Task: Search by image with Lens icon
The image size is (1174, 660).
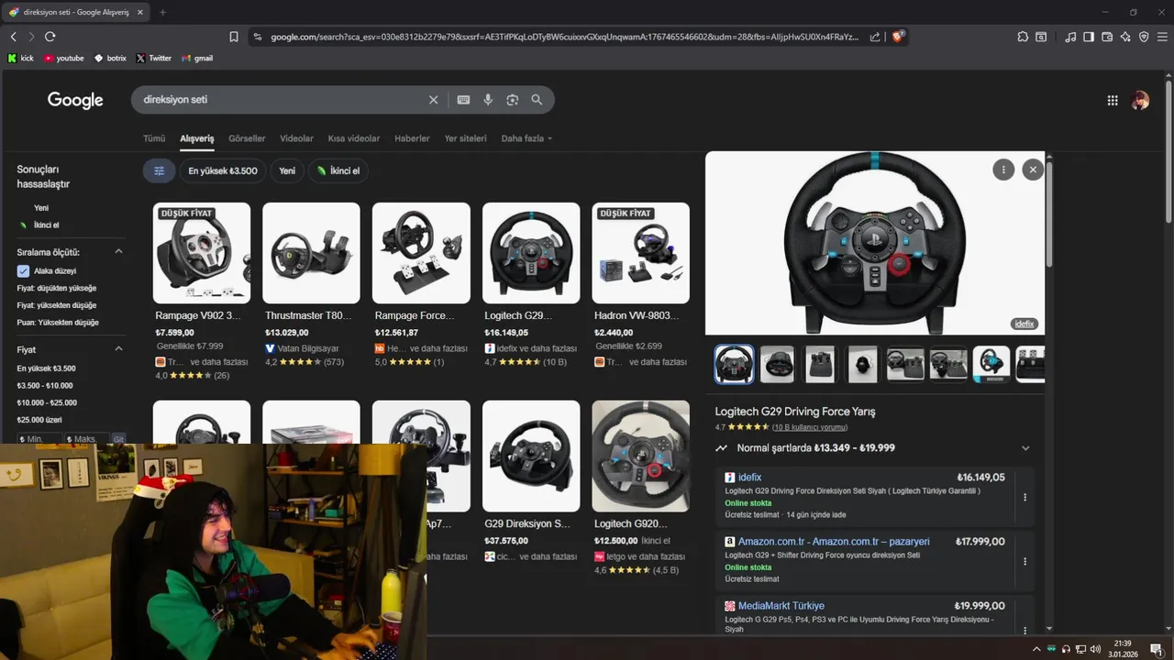Action: (513, 100)
